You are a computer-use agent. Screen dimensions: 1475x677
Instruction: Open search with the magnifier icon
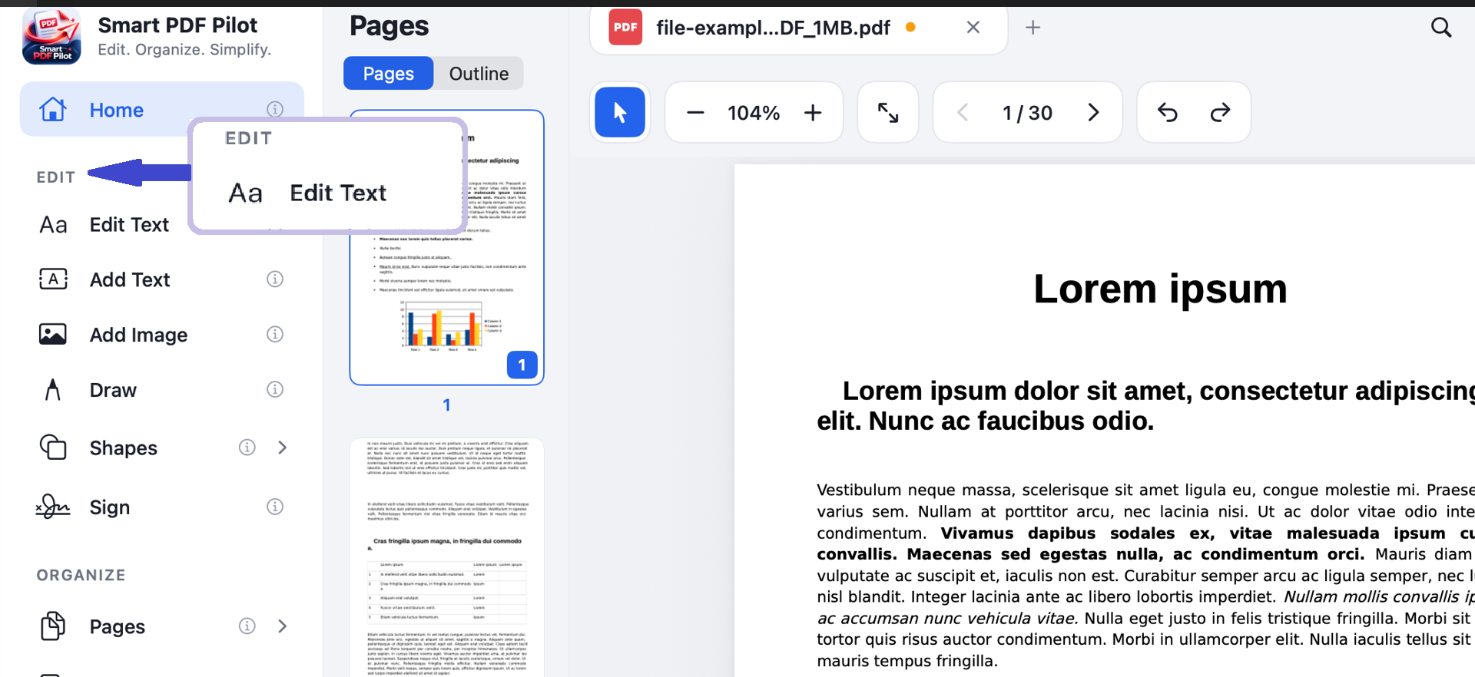pos(1441,28)
